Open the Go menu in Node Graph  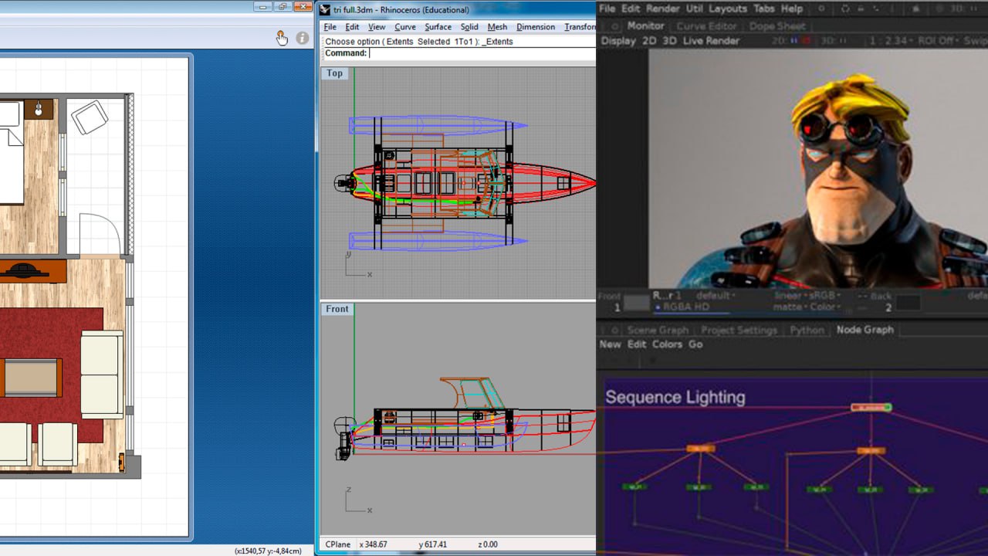[x=695, y=344]
